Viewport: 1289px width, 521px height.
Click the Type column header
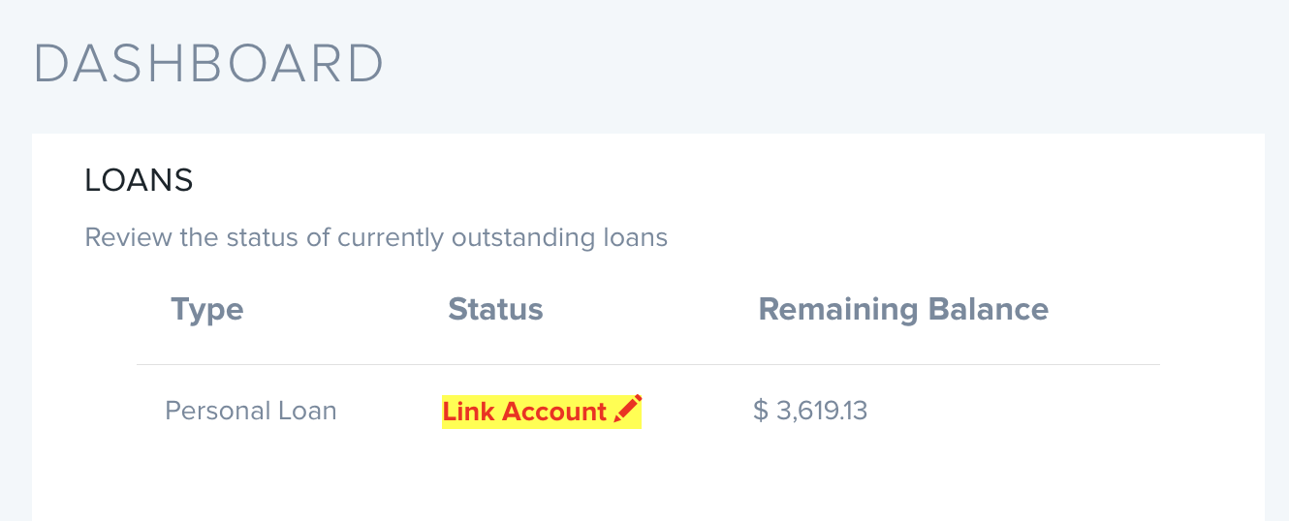click(x=206, y=310)
